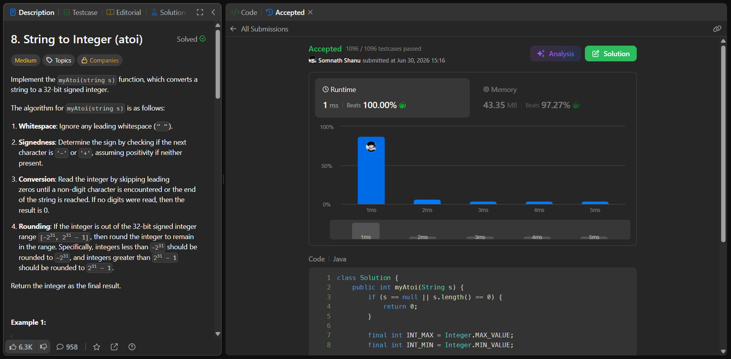Click the 5ms bar in runtime chart
This screenshot has height=359, width=731.
click(x=595, y=202)
